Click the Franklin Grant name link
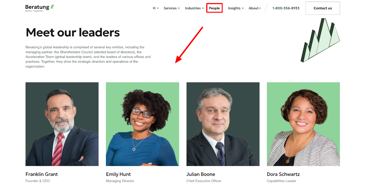Screen dimensions: 368x193 point(42,174)
